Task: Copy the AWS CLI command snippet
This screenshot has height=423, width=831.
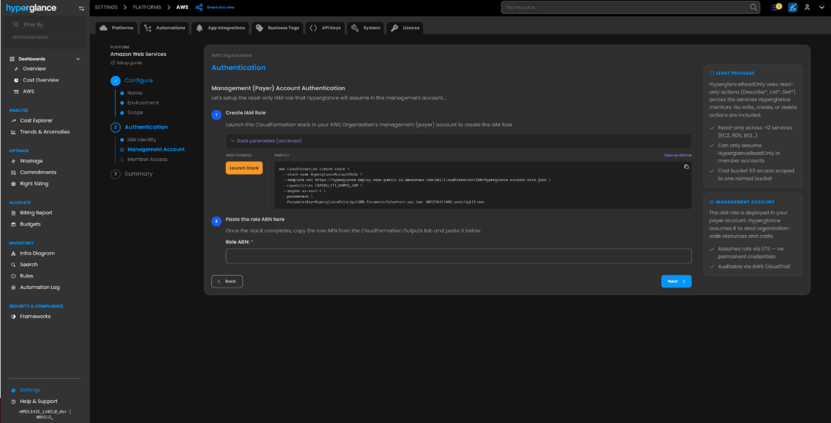Action: pos(686,167)
